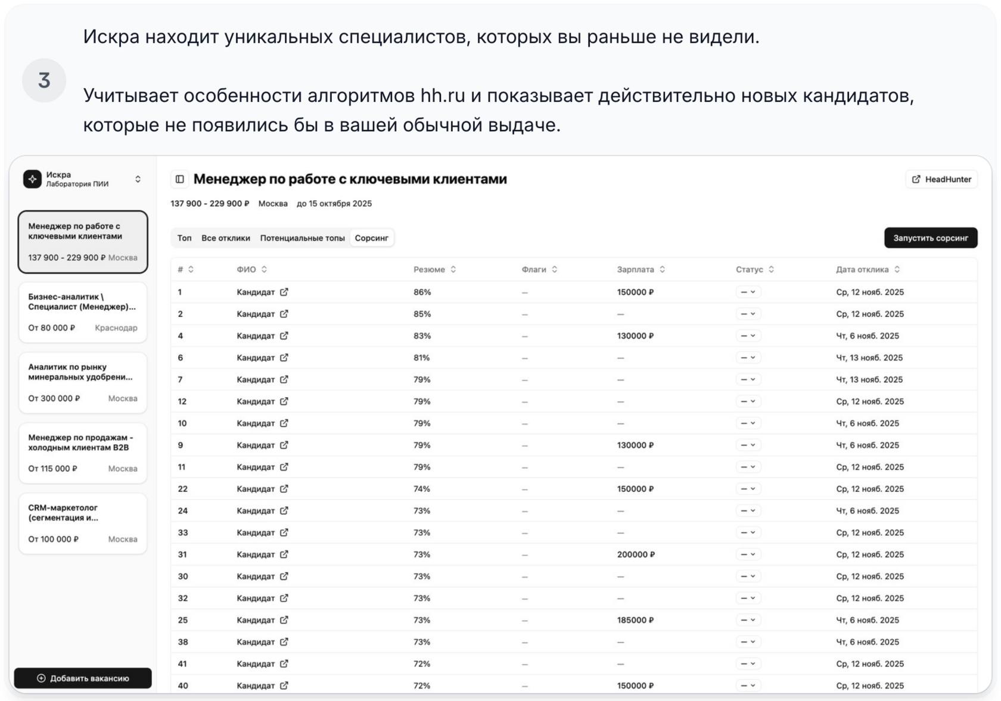The image size is (1001, 701).
Task: Select the Сорсинг tab
Action: tap(372, 238)
